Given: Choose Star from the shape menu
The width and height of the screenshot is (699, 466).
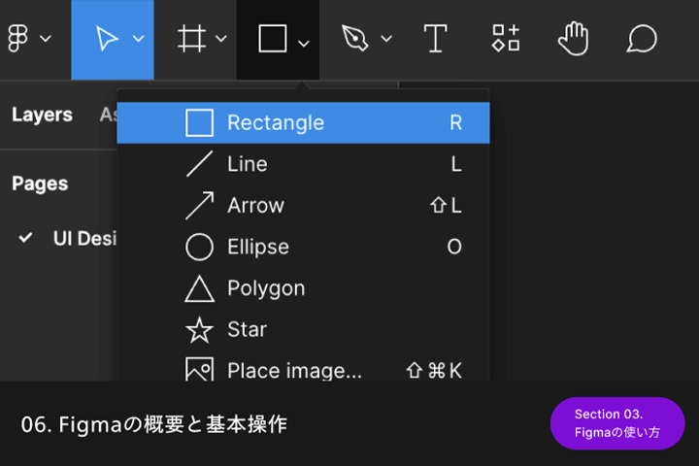Looking at the screenshot, I should pyautogui.click(x=303, y=329).
